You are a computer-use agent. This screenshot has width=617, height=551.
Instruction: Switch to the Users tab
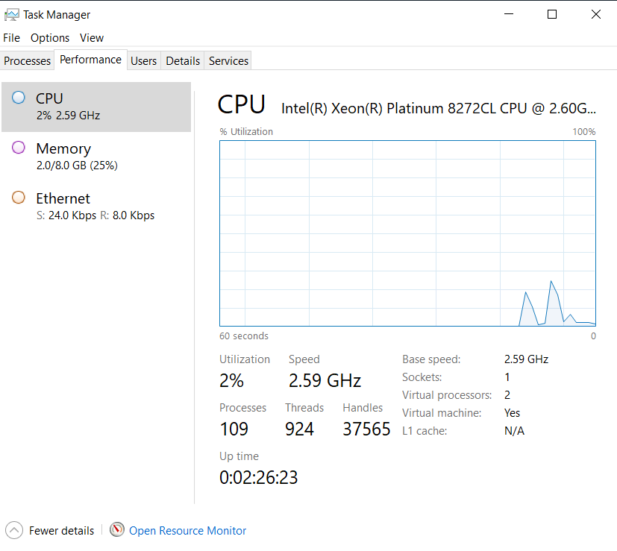143,60
